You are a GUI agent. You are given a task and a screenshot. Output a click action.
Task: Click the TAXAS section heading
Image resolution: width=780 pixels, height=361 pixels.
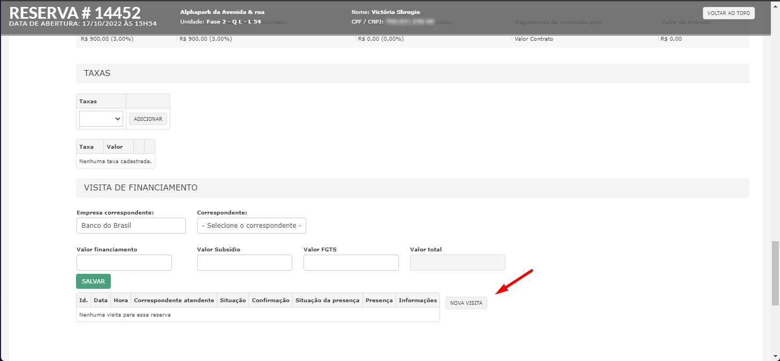tap(97, 73)
